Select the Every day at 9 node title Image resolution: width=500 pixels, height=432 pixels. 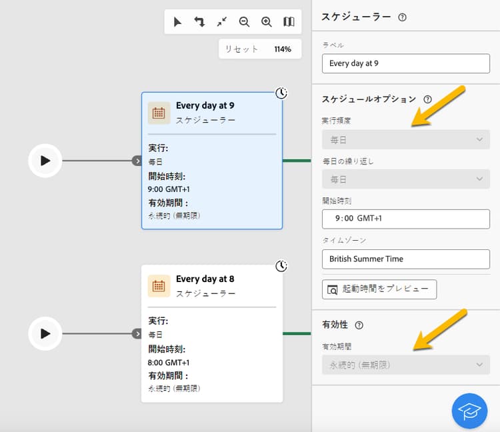[x=205, y=105]
